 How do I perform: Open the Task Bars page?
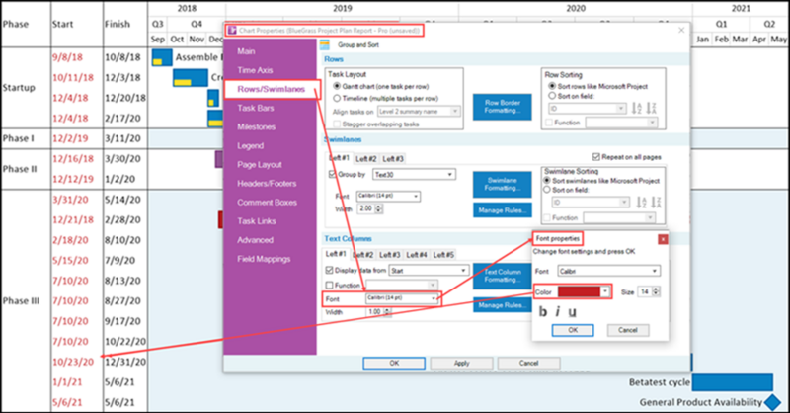pyautogui.click(x=256, y=108)
